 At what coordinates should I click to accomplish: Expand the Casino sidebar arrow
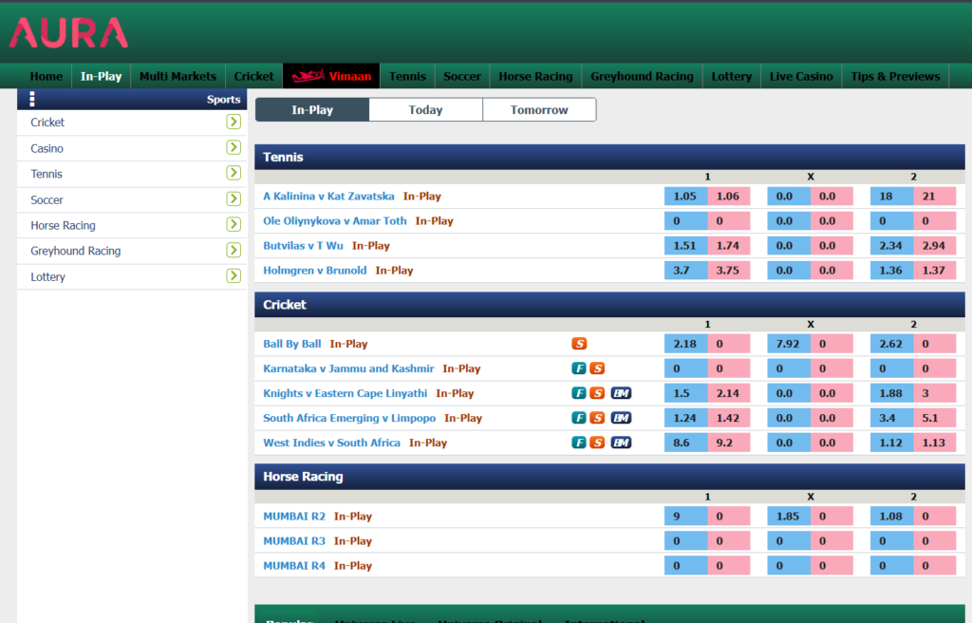click(x=233, y=148)
